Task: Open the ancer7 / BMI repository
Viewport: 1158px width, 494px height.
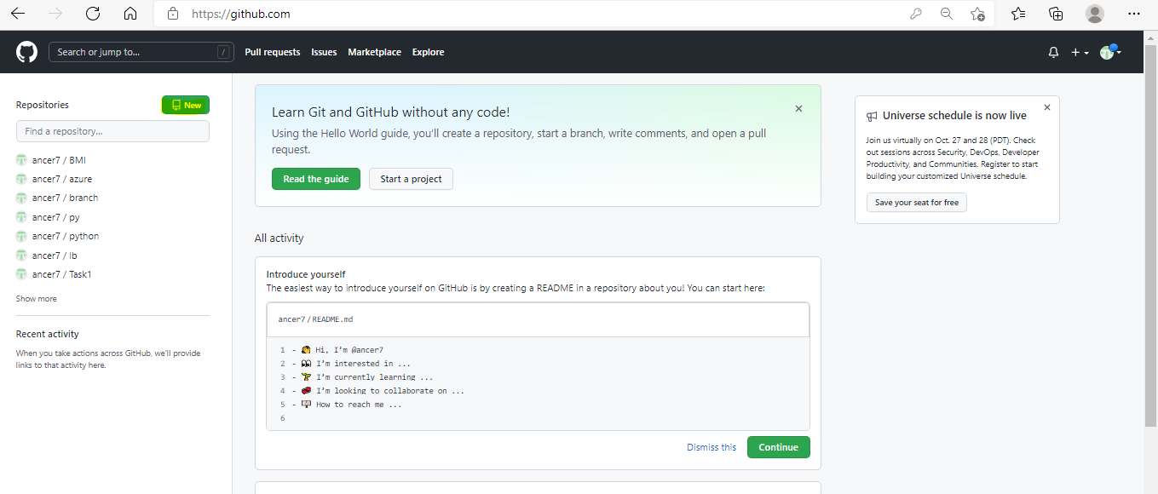Action: click(59, 160)
